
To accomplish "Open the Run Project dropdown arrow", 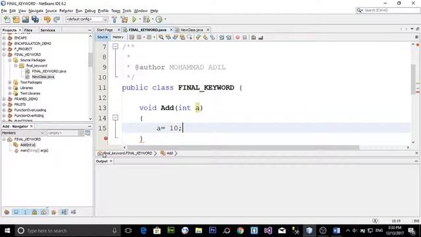I will point(139,19).
